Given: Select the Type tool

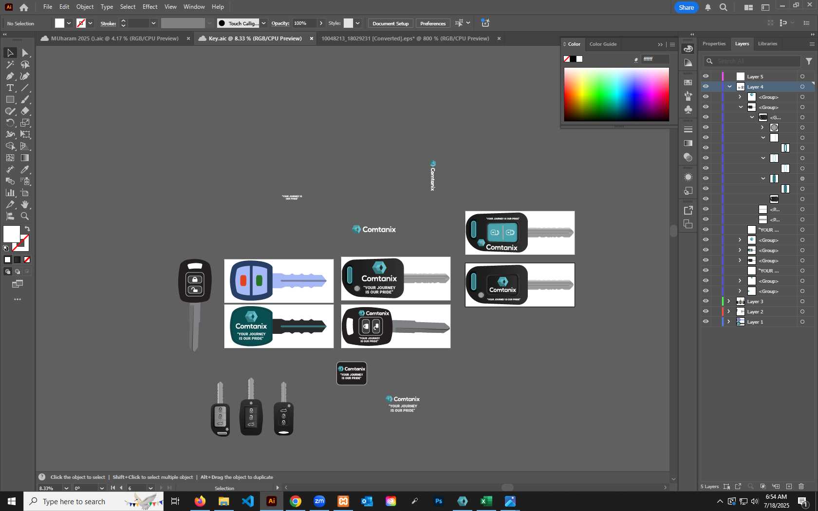Looking at the screenshot, I should tap(10, 88).
